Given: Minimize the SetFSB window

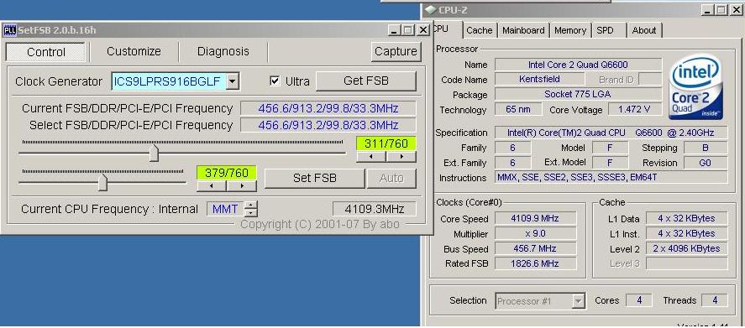Looking at the screenshot, I should (x=394, y=30).
